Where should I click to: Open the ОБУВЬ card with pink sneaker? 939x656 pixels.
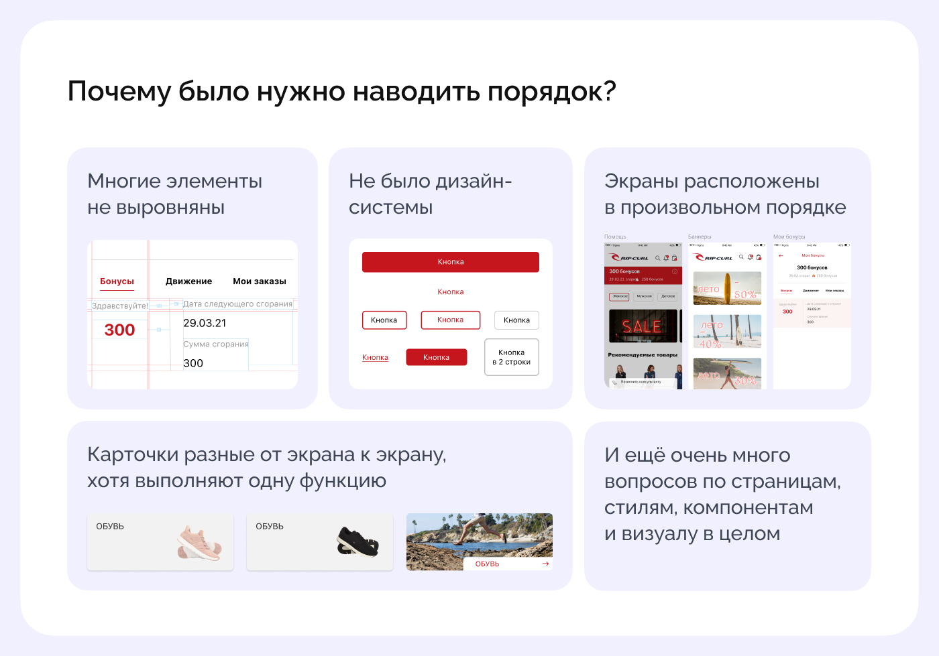click(x=160, y=542)
